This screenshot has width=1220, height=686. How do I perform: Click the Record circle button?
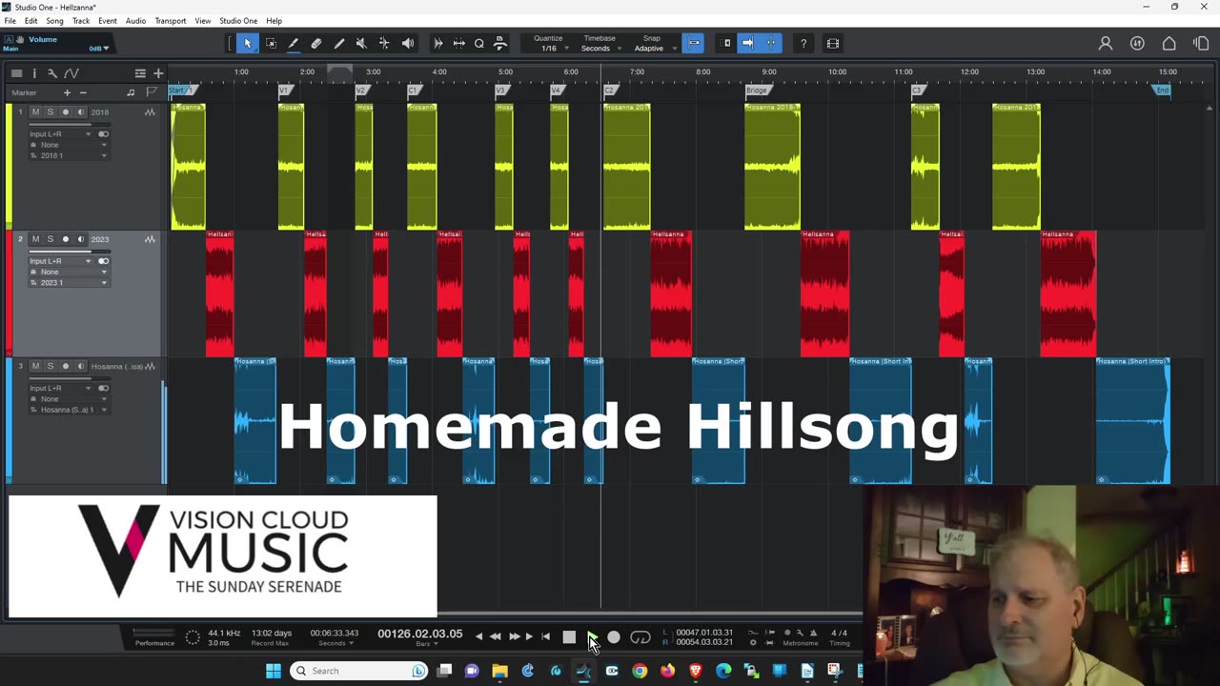tap(614, 636)
